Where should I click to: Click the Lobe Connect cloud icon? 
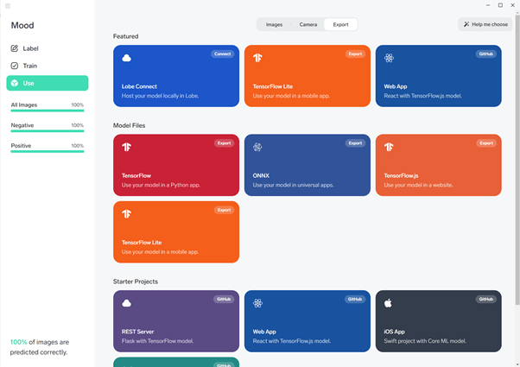click(127, 59)
